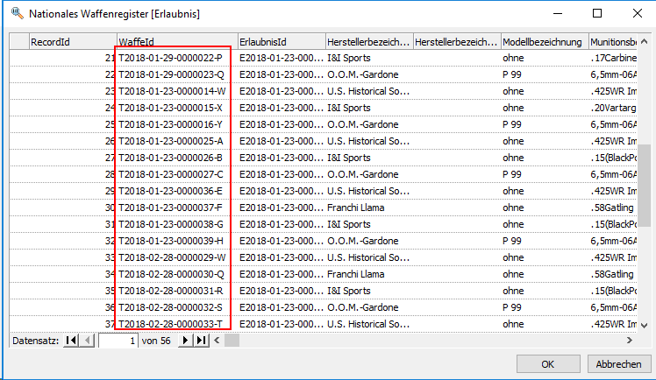
Task: Jump to the first record in navigator
Action: click(x=72, y=341)
